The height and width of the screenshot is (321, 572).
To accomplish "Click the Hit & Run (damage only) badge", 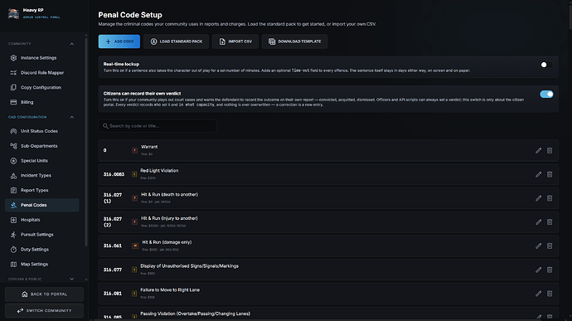I will pyautogui.click(x=135, y=246).
